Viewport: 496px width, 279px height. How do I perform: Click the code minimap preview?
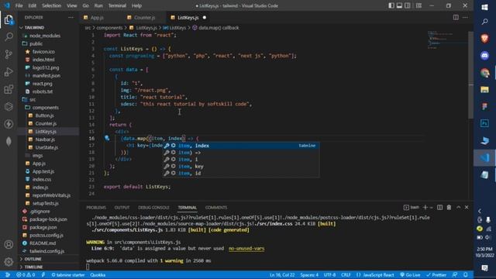pyautogui.click(x=446, y=40)
